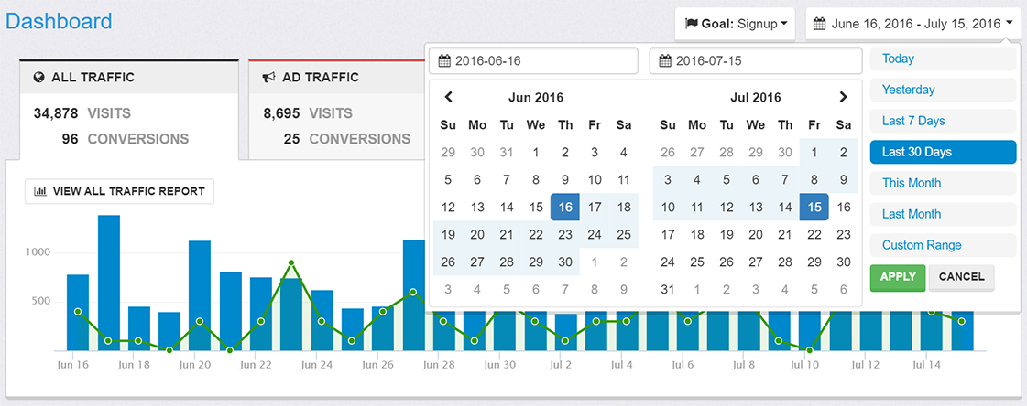
Task: Click the calendar icon in end date field
Action: 665,61
